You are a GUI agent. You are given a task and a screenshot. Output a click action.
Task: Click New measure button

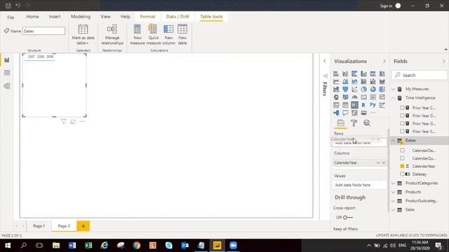pyautogui.click(x=138, y=34)
